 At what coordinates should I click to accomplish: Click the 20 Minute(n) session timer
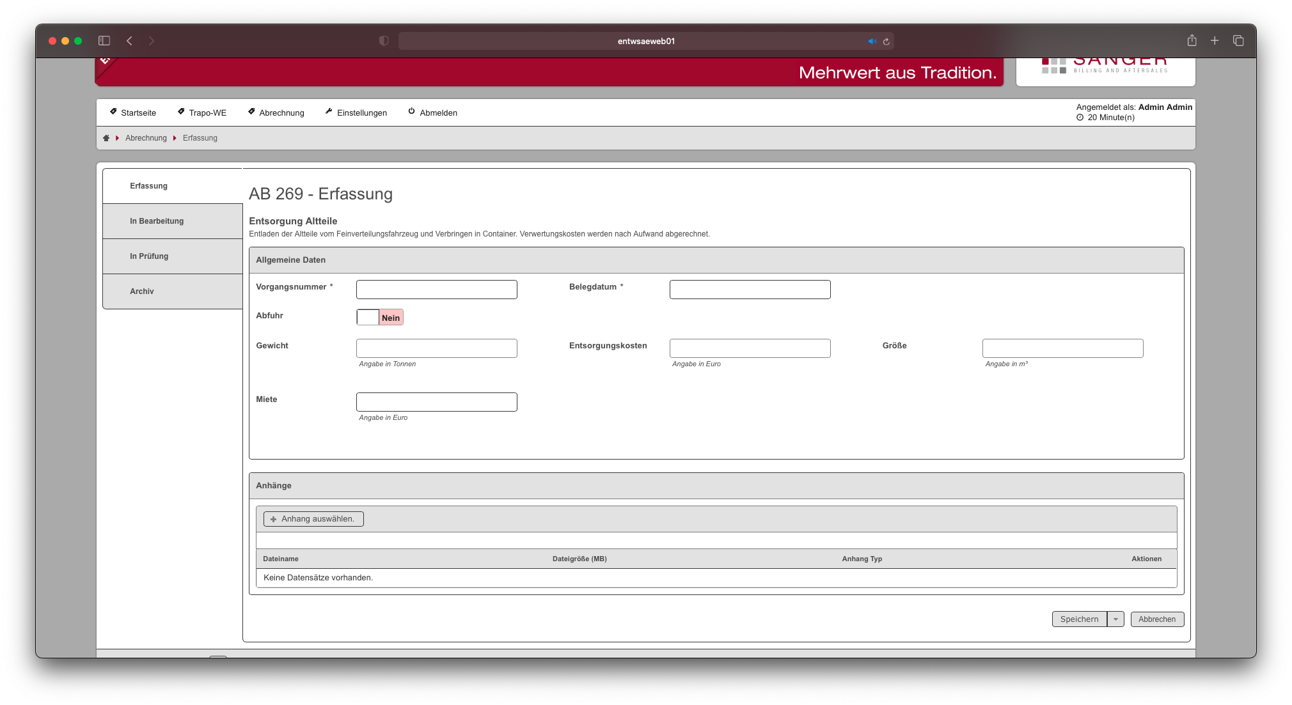1105,118
